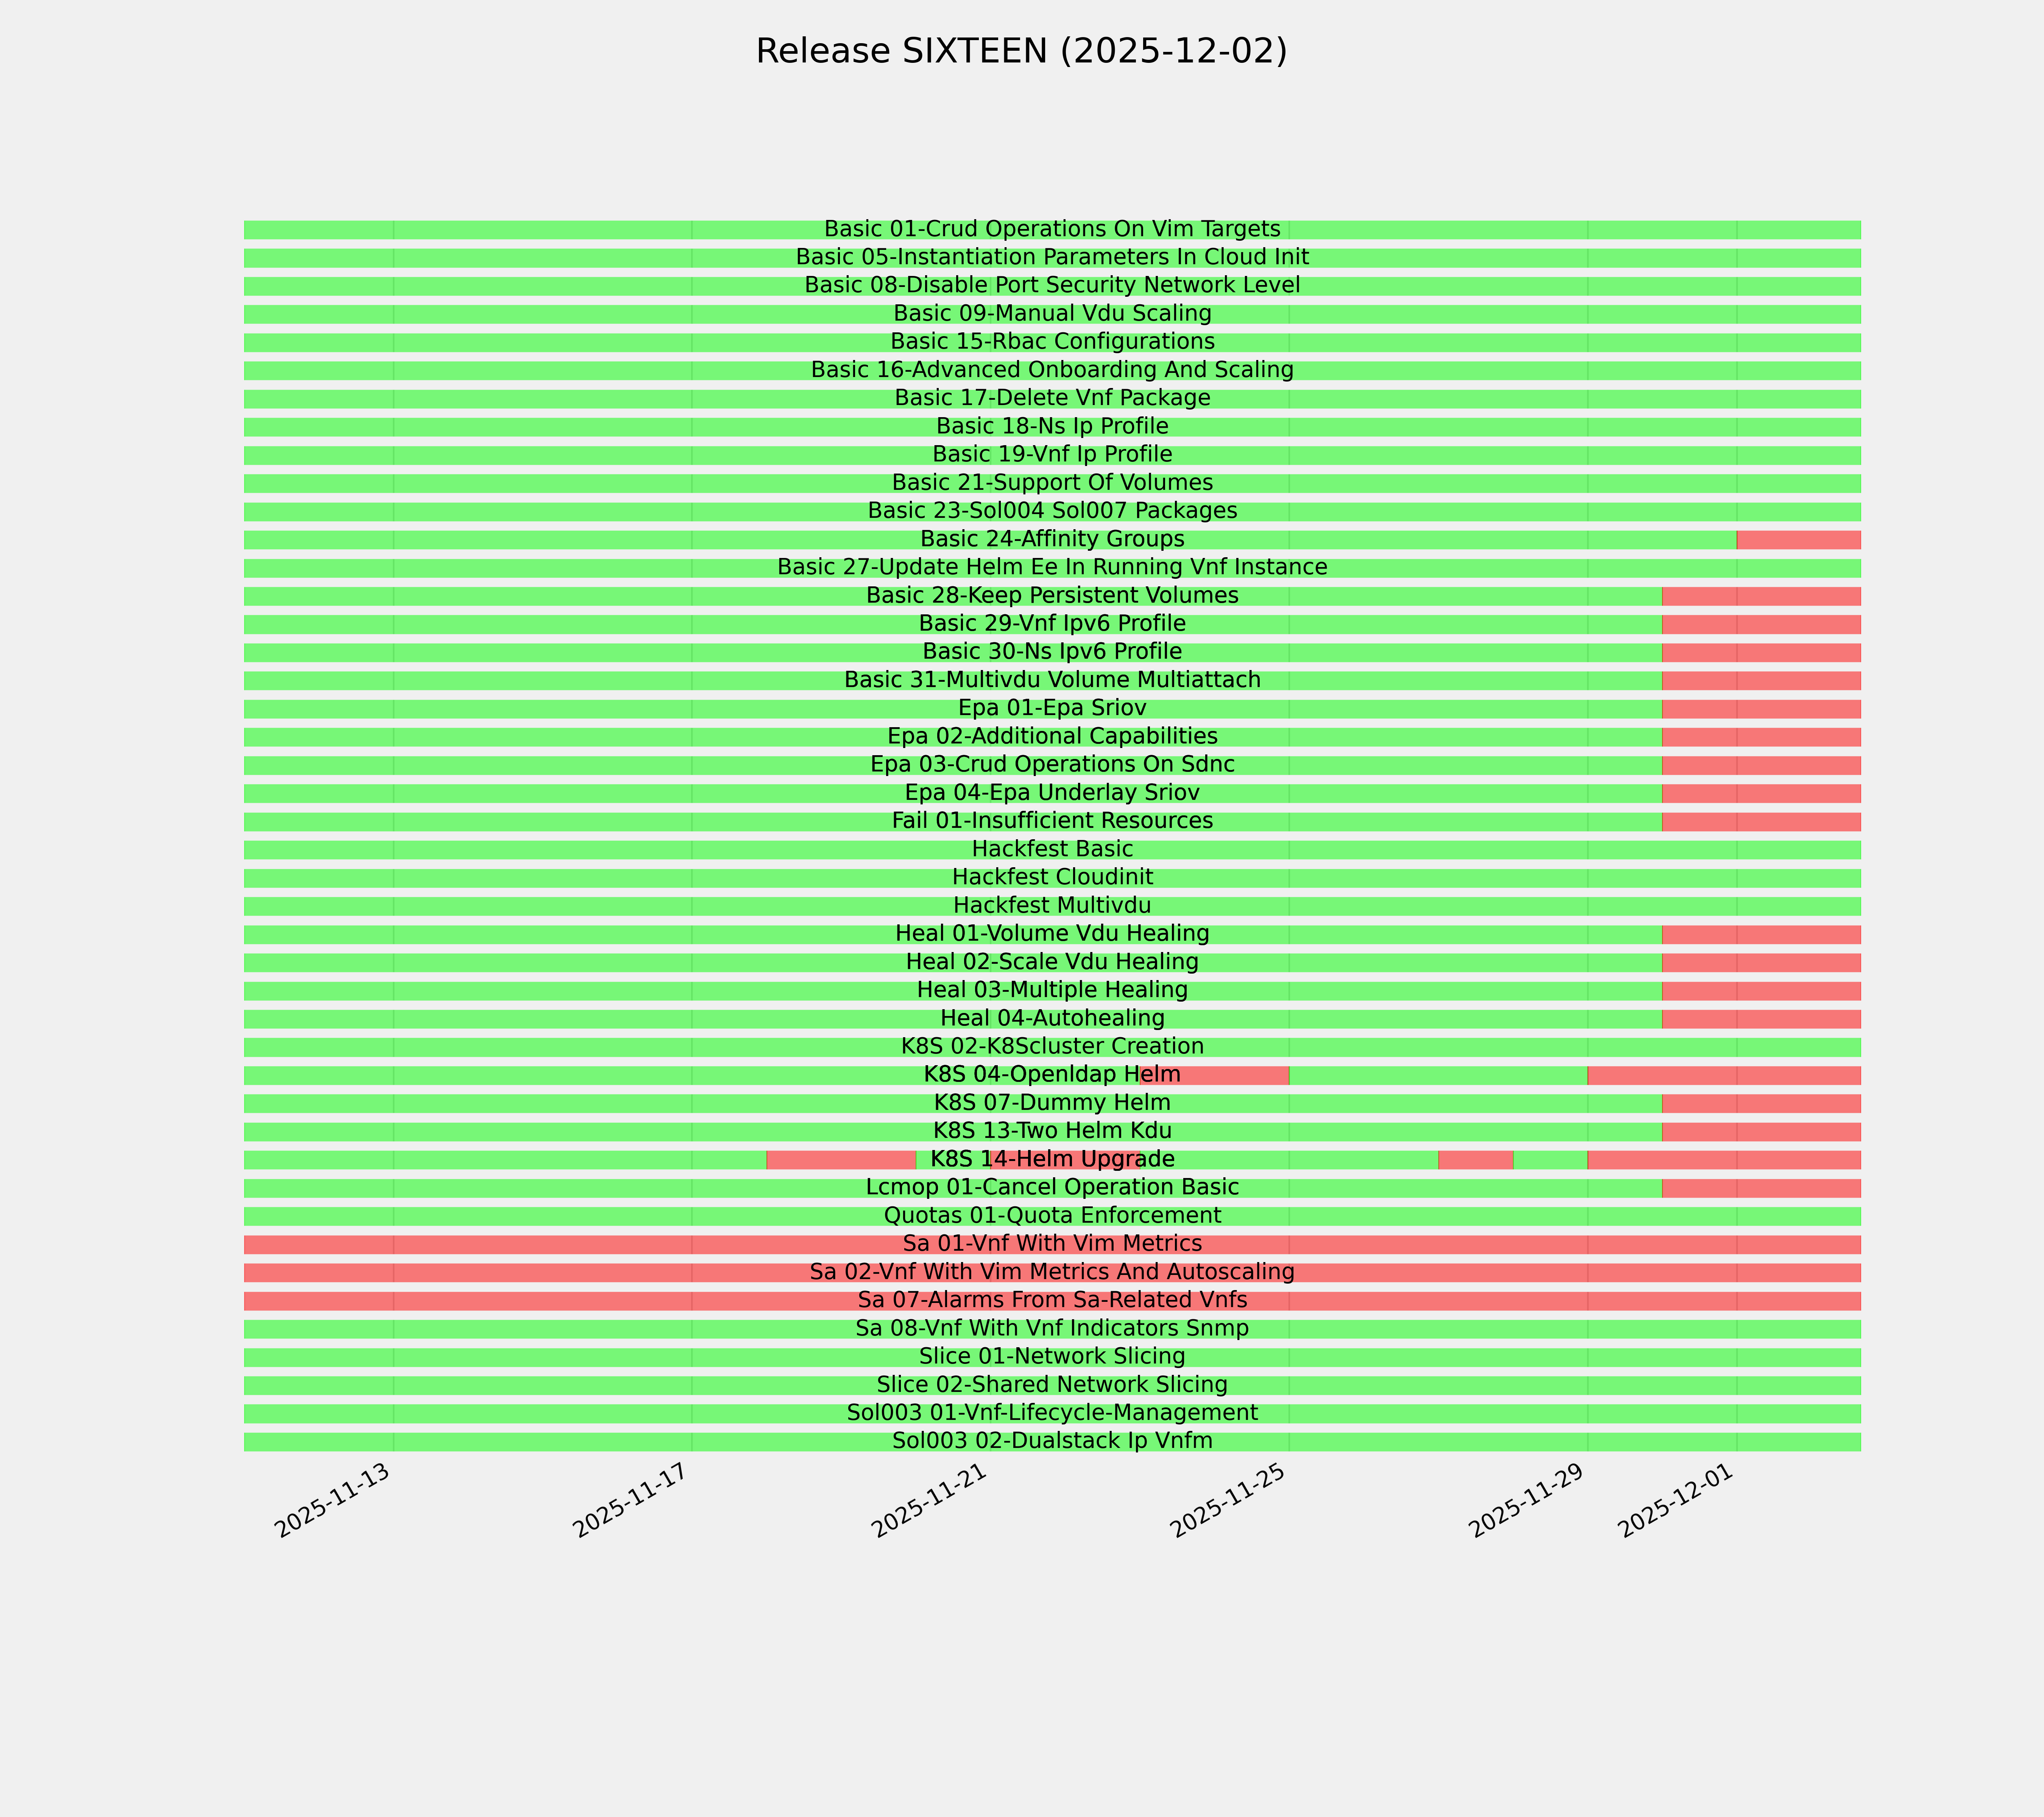The image size is (2044, 1817).
Task: Click the red segment of Basic 24-Affinity Groups
Action: tap(1798, 540)
